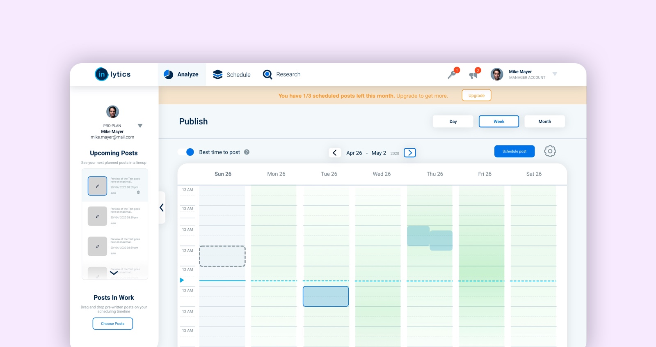This screenshot has height=347, width=656.
Task: Click the profile avatar in the top bar
Action: (x=497, y=74)
